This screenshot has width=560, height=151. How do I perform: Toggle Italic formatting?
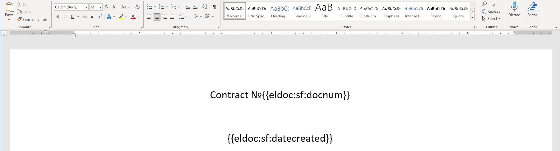65,17
